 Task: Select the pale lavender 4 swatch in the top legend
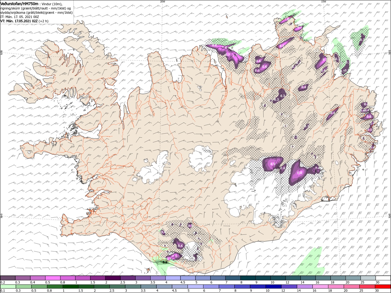[x=173, y=278]
